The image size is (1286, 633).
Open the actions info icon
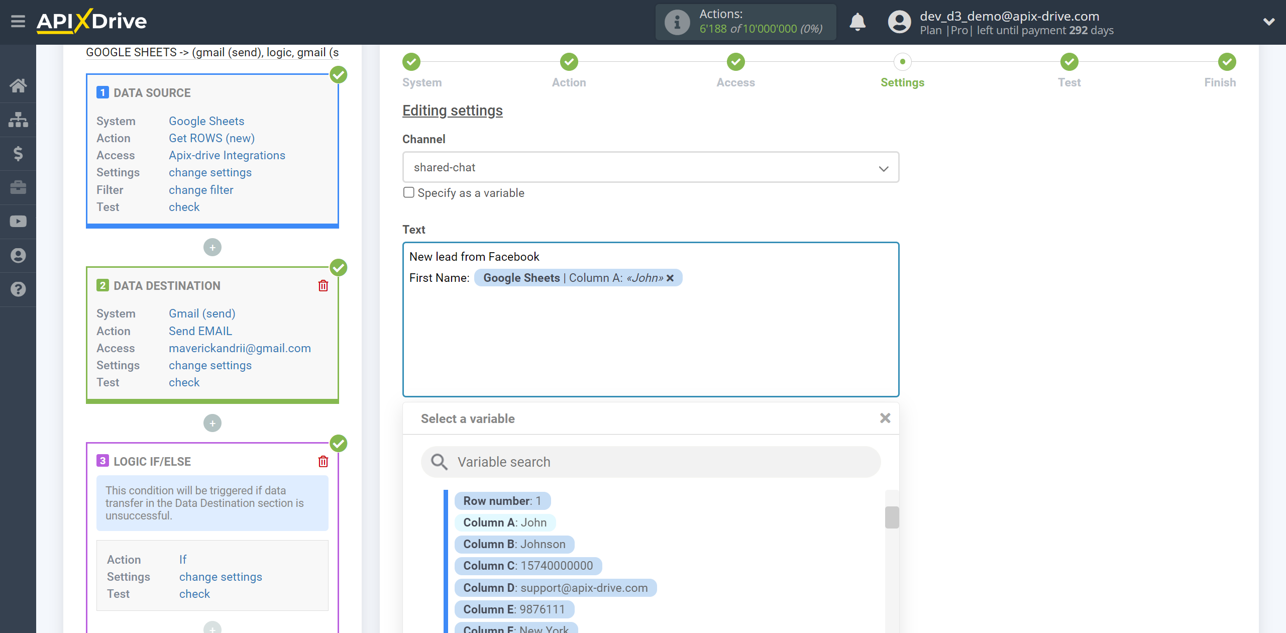(x=677, y=22)
